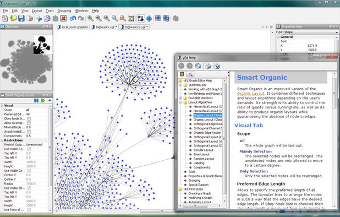Image resolution: width=340 pixels, height=217 pixels.
Task: Switch to the contents book tab in Help
Action: click(182, 74)
